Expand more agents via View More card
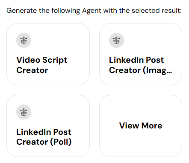Screen dimensions: 189x163 click(141, 126)
